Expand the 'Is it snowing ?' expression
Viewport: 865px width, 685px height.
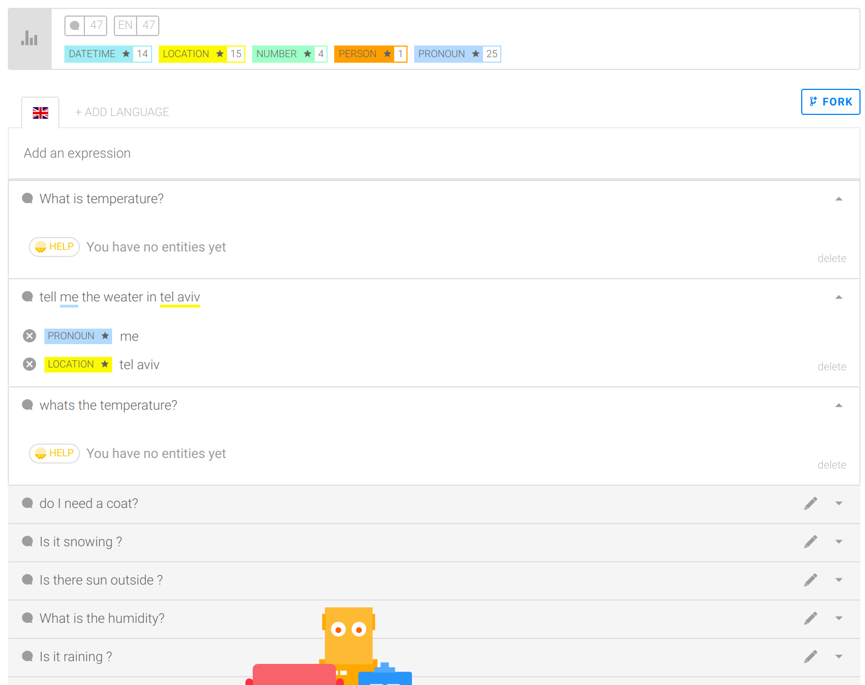point(839,542)
